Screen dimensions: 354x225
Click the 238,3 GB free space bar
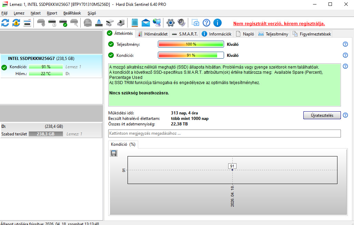click(x=46, y=134)
